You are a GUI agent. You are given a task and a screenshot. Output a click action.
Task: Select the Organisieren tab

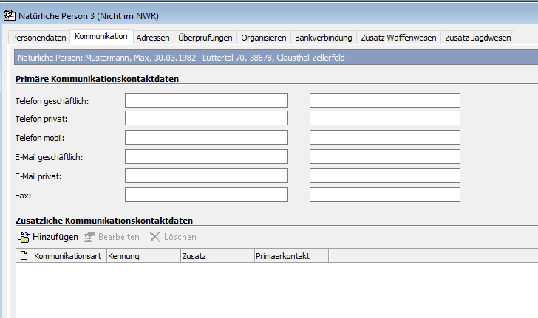coord(263,38)
